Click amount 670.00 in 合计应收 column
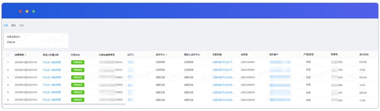380x111 pixels. tap(363, 62)
